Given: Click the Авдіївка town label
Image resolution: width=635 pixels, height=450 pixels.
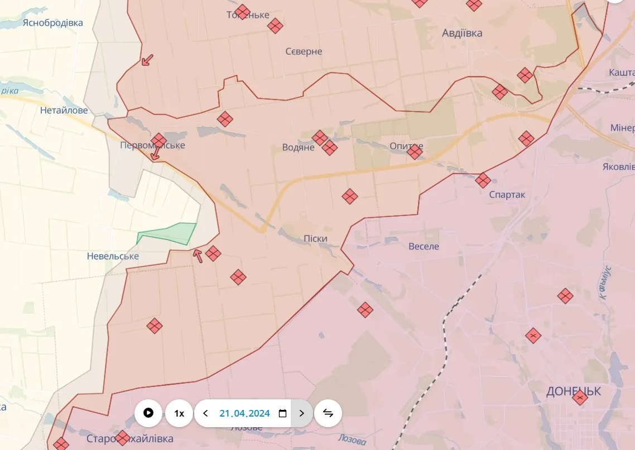Looking at the screenshot, I should click(x=461, y=33).
